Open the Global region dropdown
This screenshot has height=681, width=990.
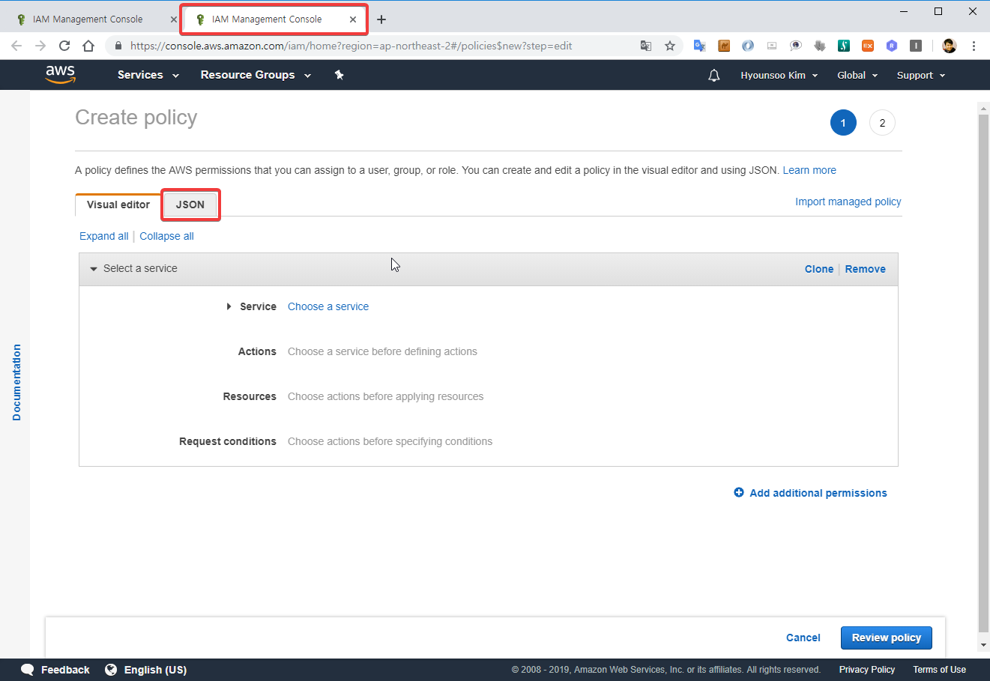[857, 75]
